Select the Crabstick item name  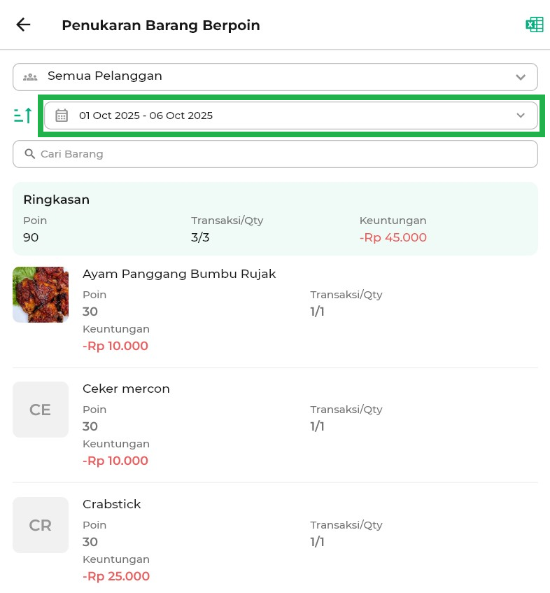point(112,504)
